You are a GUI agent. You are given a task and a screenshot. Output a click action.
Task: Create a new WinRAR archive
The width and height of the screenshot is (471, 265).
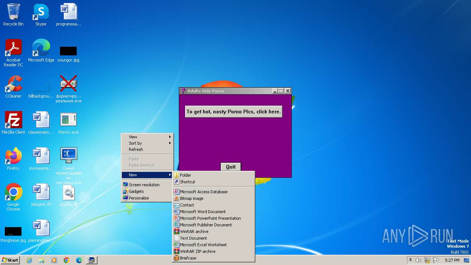pyautogui.click(x=213, y=232)
